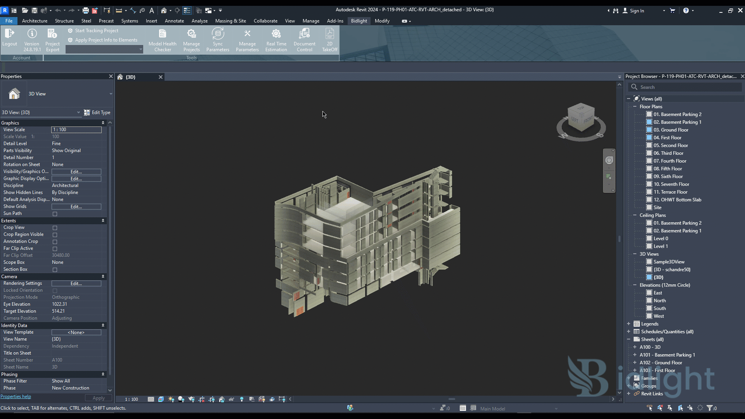Enable the Far Clip Active checkbox
The width and height of the screenshot is (745, 419).
click(x=55, y=248)
